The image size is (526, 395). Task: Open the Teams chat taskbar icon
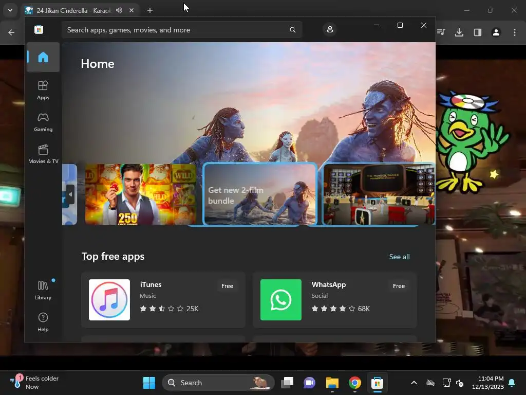[x=310, y=383]
